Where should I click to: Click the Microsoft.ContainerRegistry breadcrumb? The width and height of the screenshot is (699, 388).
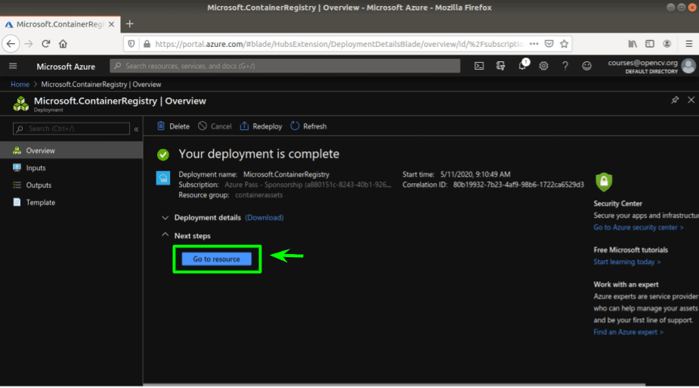(101, 84)
